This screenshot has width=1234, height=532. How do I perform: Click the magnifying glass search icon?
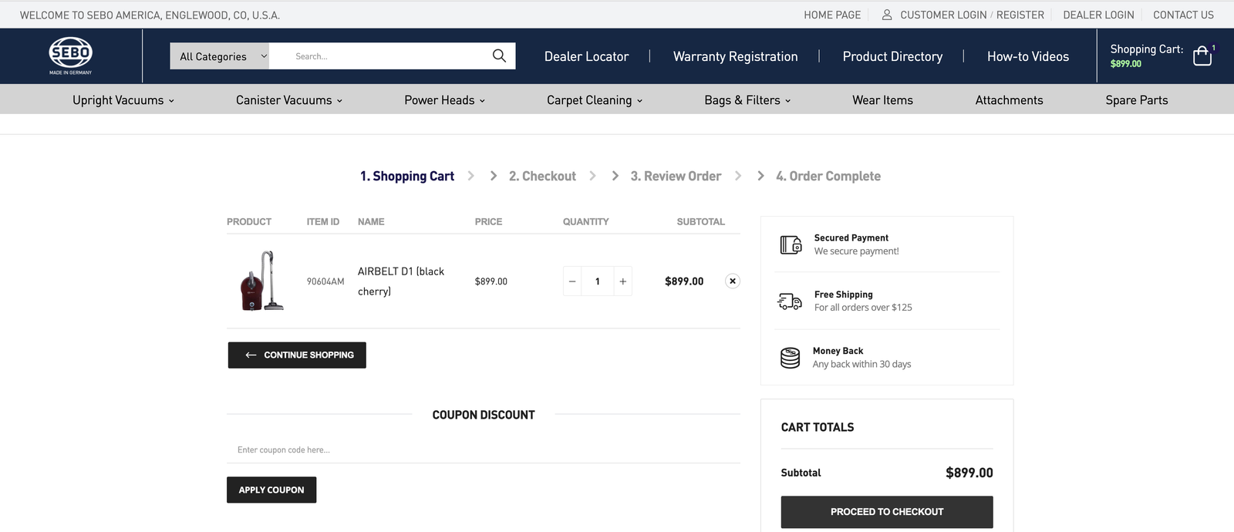(499, 56)
